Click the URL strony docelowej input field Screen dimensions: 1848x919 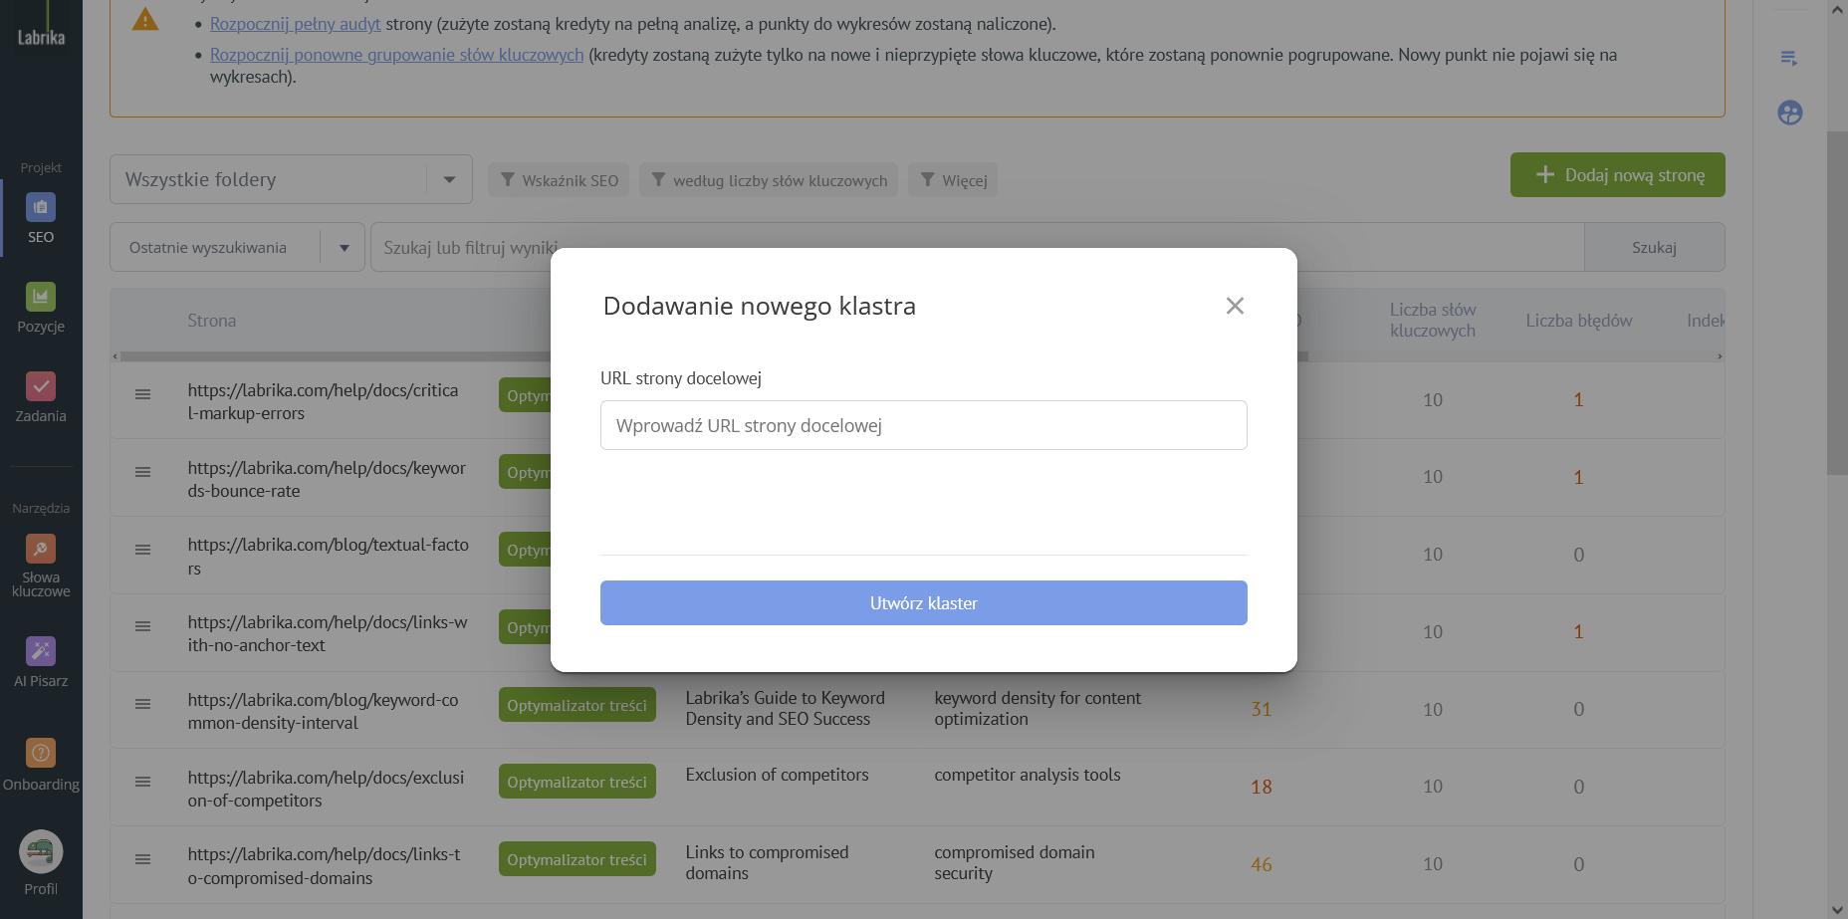(x=923, y=426)
